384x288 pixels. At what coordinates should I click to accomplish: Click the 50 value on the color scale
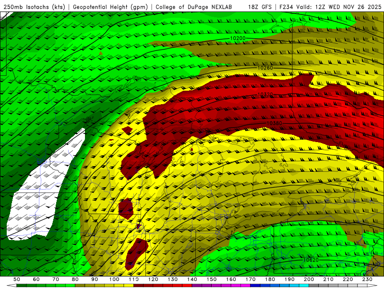pos(17,279)
